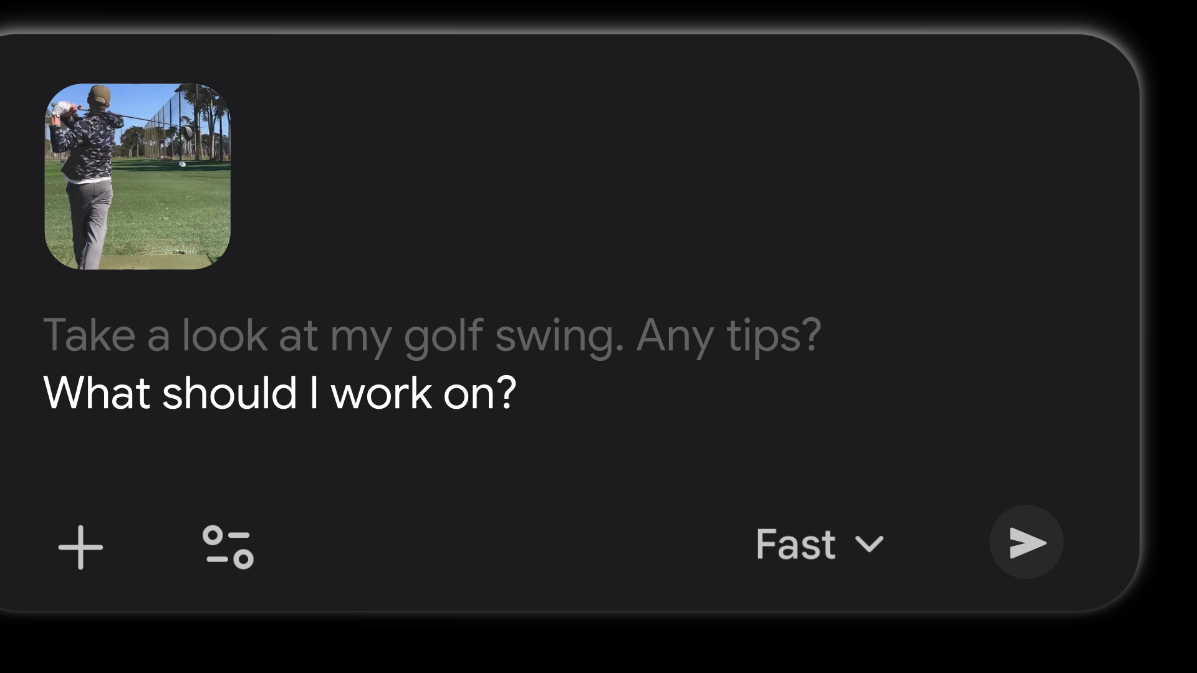Click the word "should" in the prompt
The width and height of the screenshot is (1197, 673).
[229, 393]
